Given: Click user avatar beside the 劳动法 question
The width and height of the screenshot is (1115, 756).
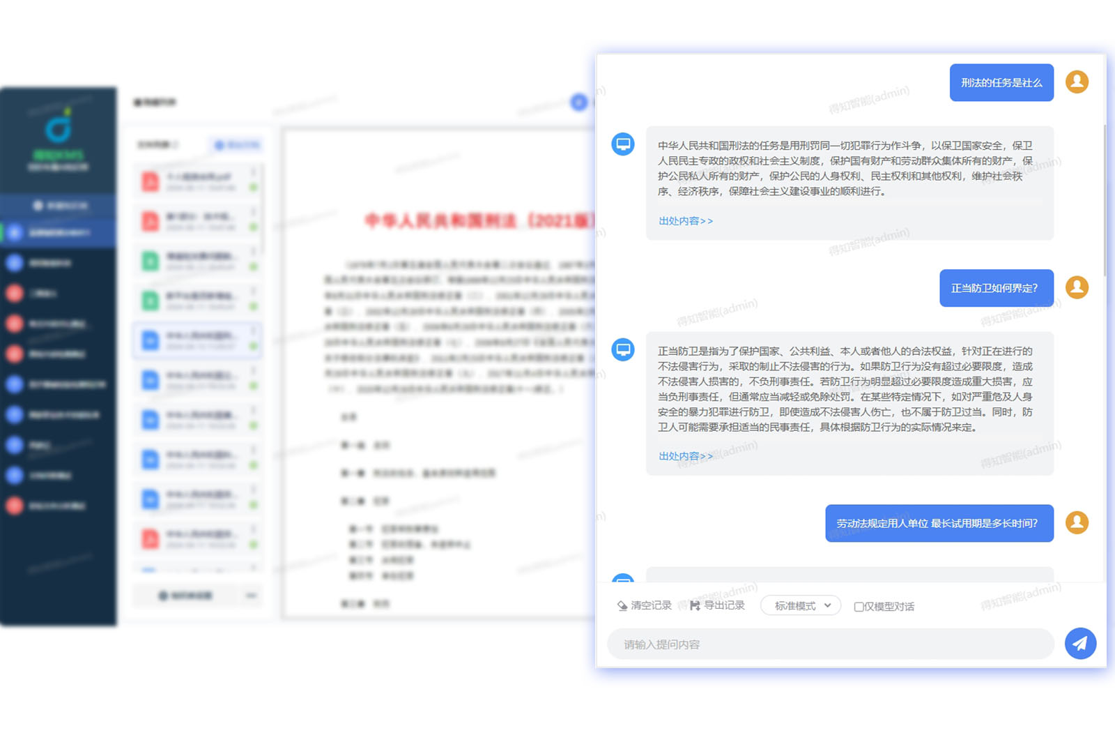Looking at the screenshot, I should (1077, 522).
